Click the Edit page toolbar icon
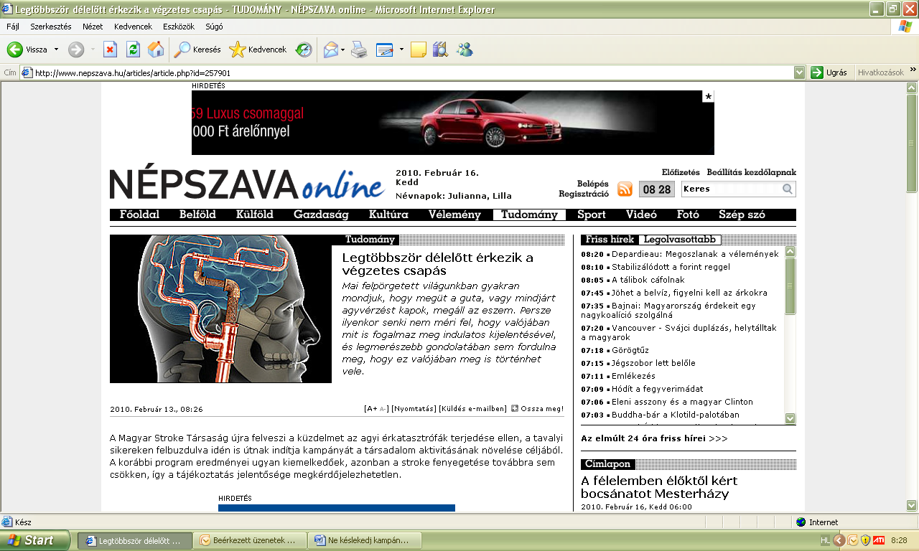The width and height of the screenshot is (919, 551). coord(385,50)
